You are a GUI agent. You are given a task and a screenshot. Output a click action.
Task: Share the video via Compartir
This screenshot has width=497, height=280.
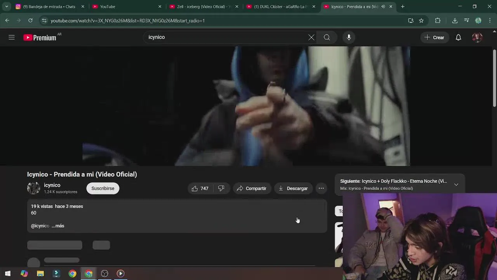(x=252, y=189)
